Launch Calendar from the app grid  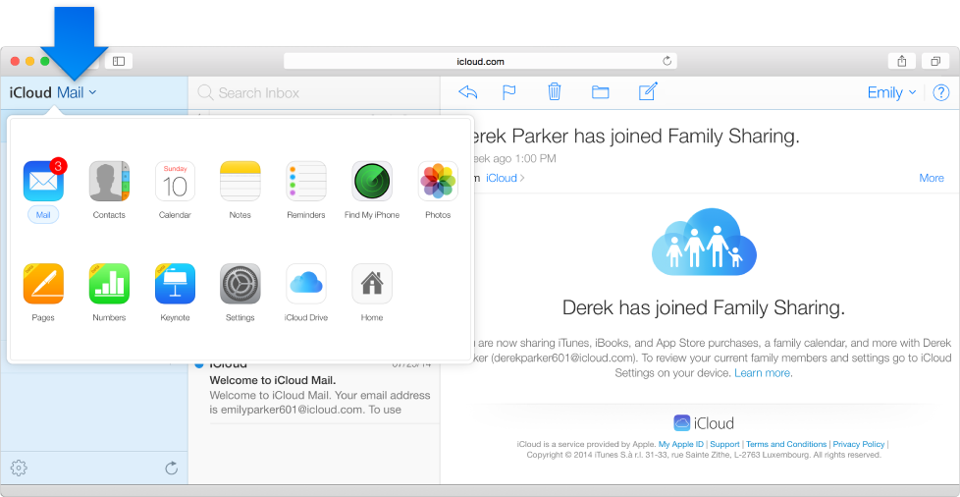[x=175, y=182]
